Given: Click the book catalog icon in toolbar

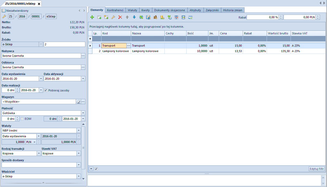Looking at the screenshot, I should 148,17.
